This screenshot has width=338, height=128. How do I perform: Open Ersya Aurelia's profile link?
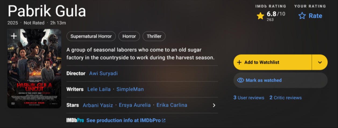point(135,105)
